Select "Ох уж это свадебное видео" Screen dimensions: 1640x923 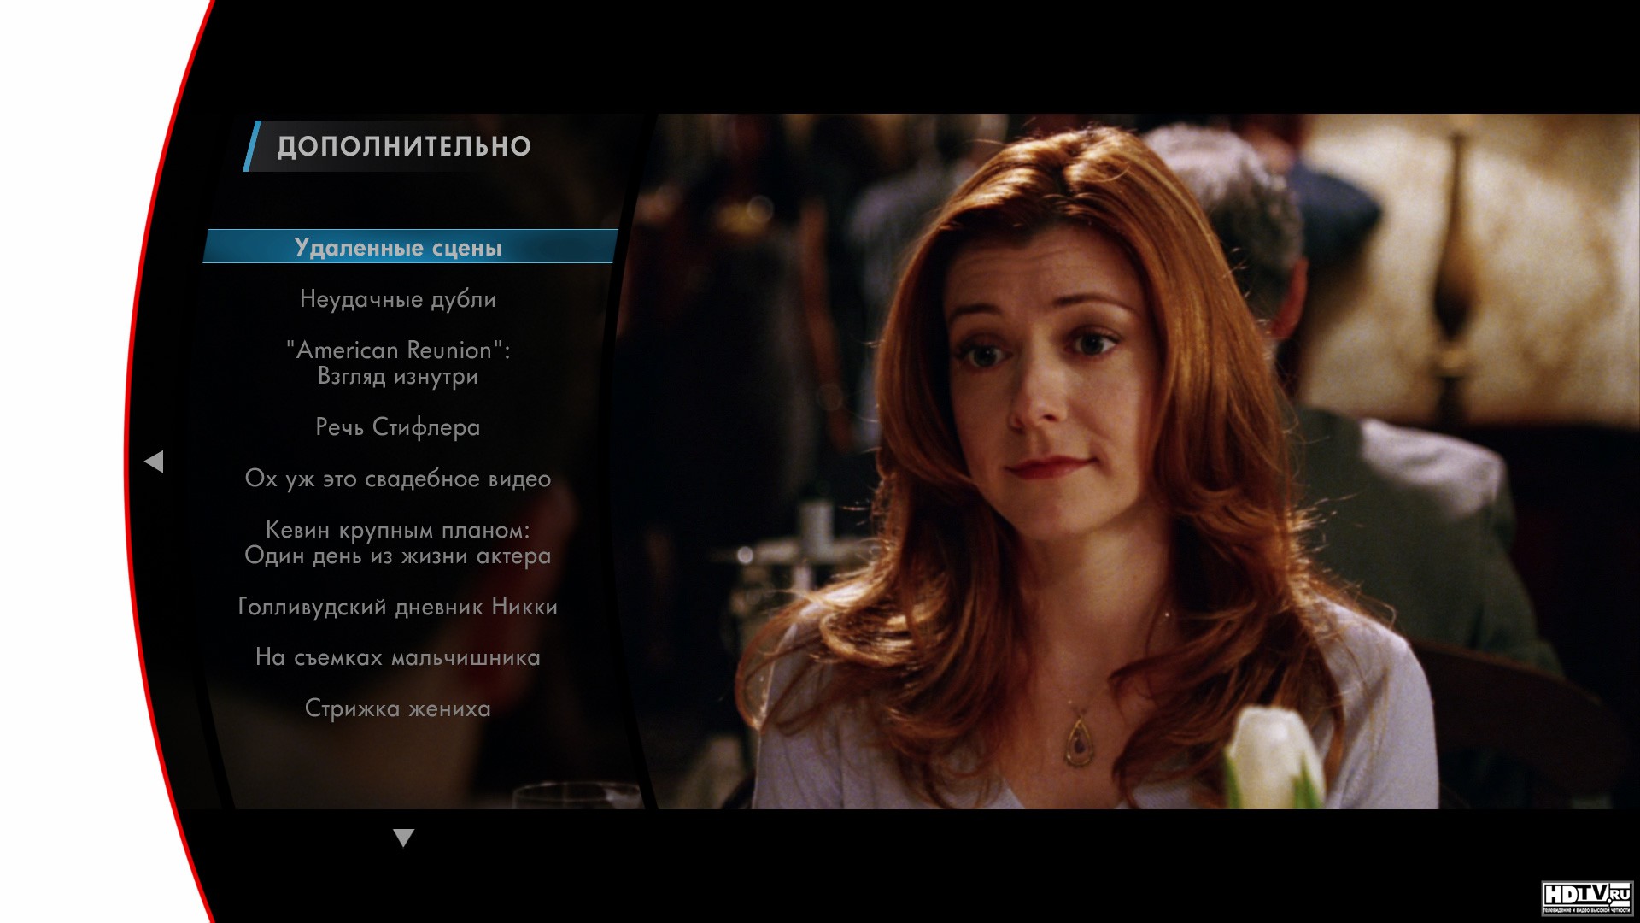(398, 479)
